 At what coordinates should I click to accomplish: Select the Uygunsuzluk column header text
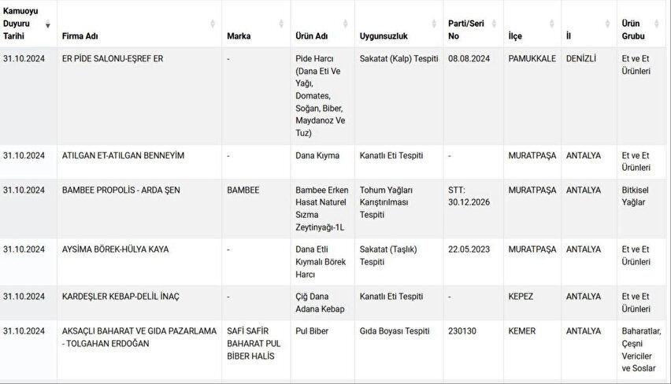coord(384,36)
